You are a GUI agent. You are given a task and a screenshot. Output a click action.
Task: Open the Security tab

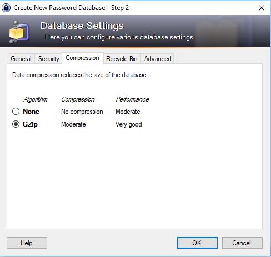coord(48,59)
